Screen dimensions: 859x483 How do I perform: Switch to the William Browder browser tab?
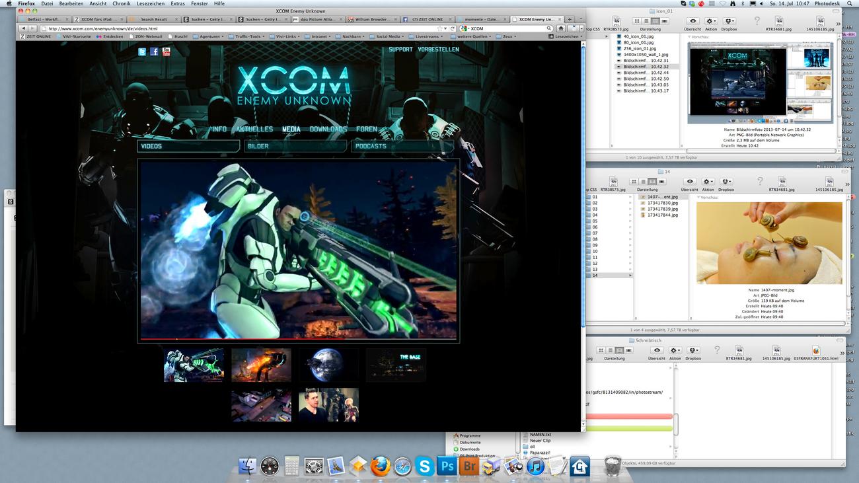[369, 19]
